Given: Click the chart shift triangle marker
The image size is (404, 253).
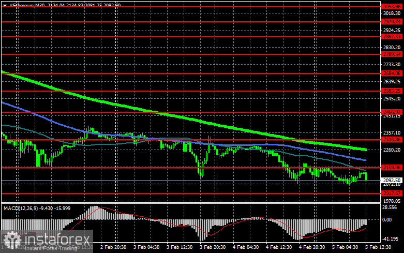Looking at the screenshot, I should pyautogui.click(x=5, y=5).
